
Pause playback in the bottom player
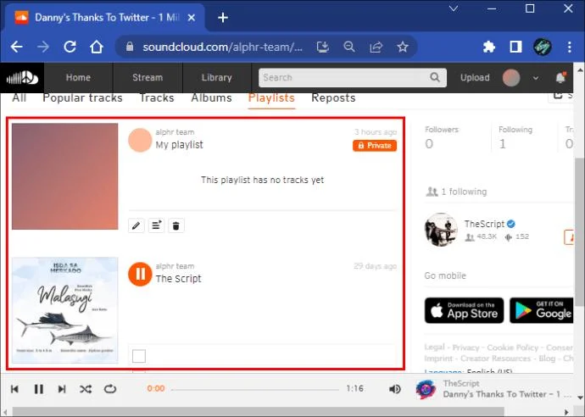(39, 389)
